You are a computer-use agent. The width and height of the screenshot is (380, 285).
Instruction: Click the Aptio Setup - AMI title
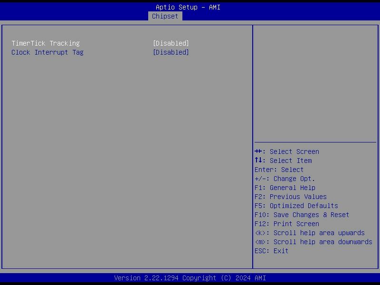tap(188, 7)
